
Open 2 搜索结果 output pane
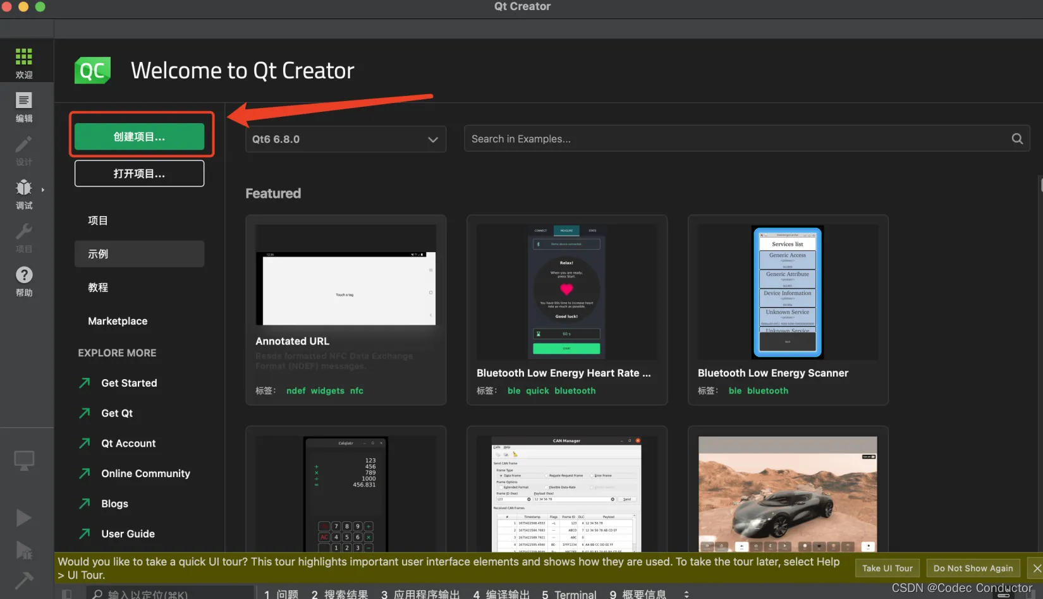[x=339, y=595]
